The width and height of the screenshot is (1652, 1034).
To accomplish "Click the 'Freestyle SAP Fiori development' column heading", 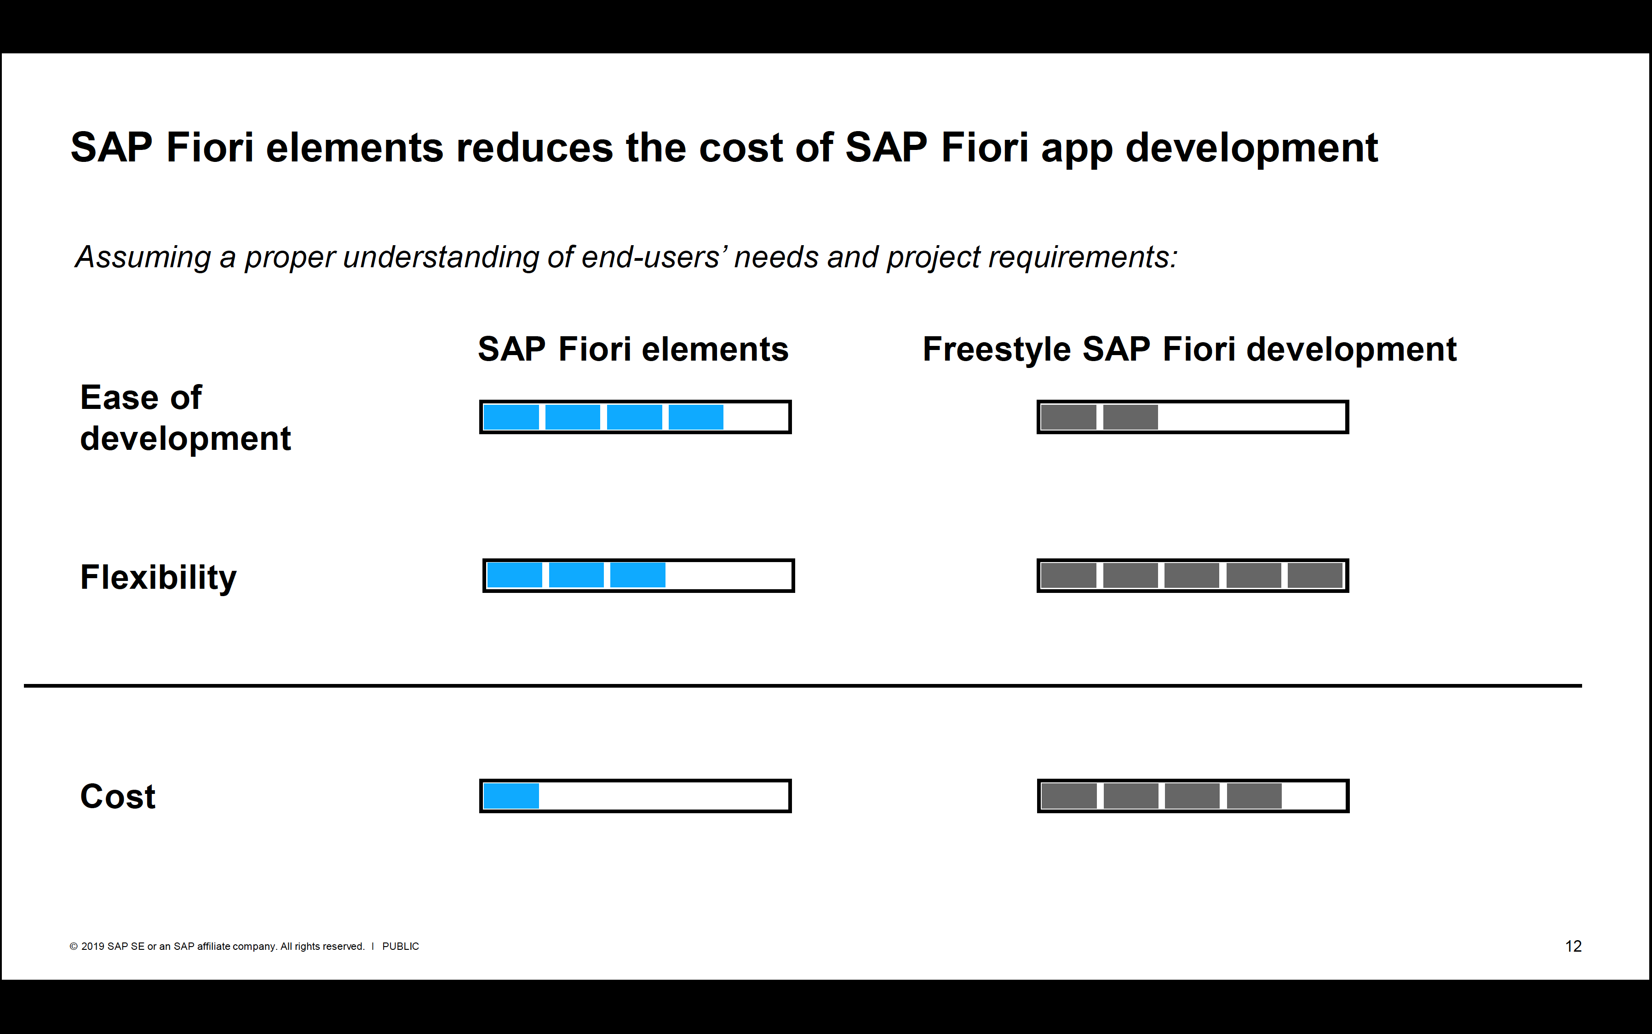I will click(1189, 350).
